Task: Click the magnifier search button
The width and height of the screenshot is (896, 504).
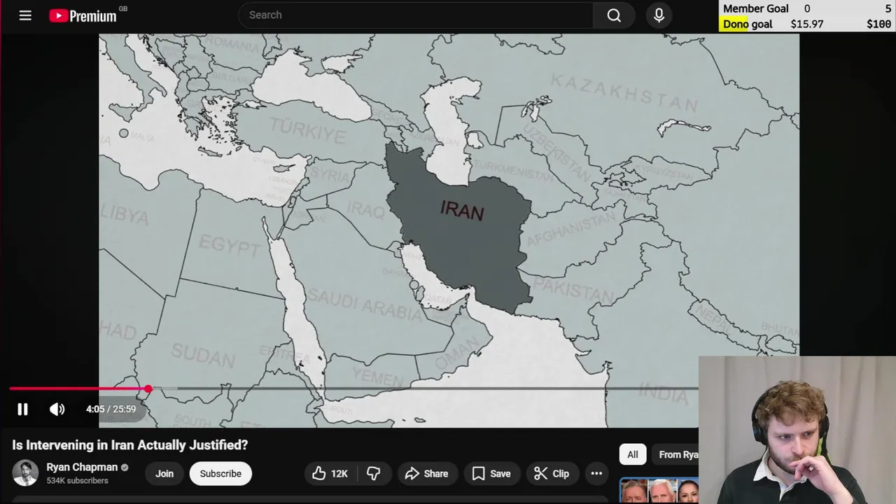Action: (614, 15)
